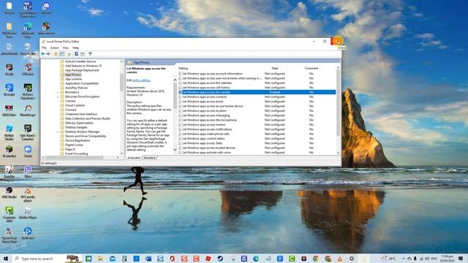Click the Up One Level folder icon
The height and width of the screenshot is (263, 468).
click(x=56, y=54)
